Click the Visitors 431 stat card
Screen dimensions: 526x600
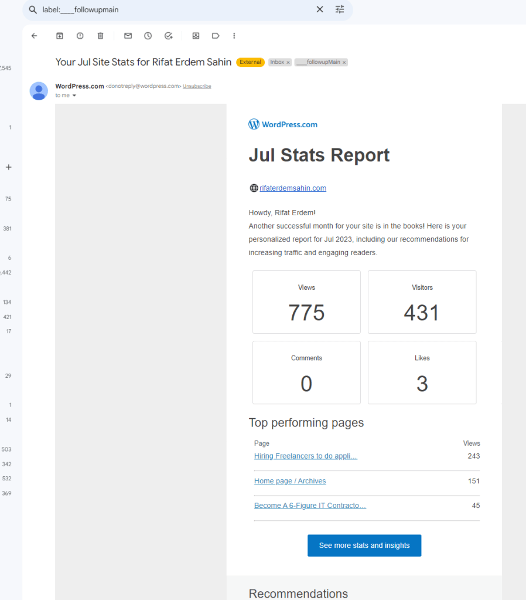[x=422, y=302]
